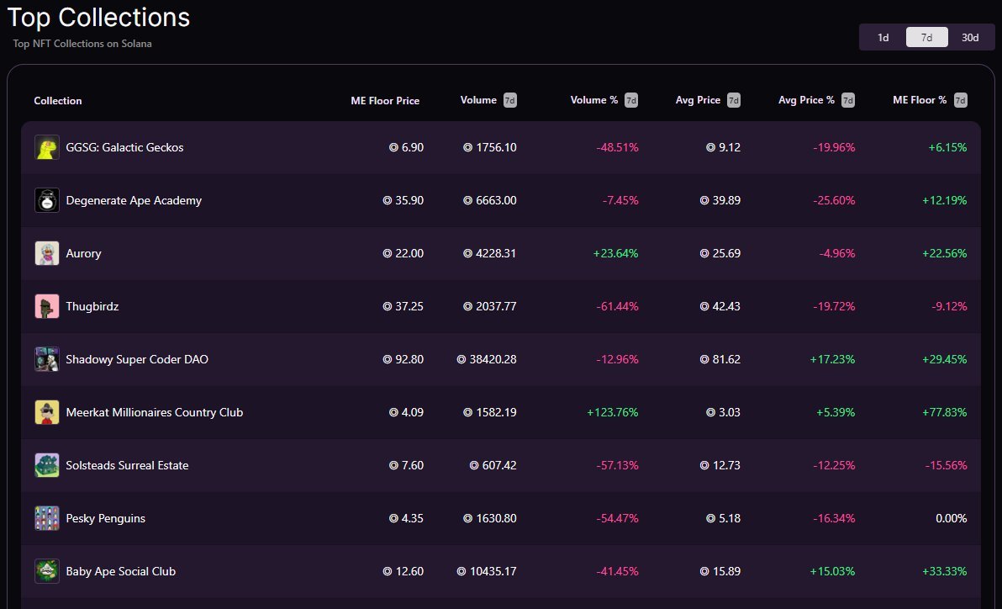The image size is (1002, 609).
Task: Open the Aurory collection name
Action: (84, 253)
